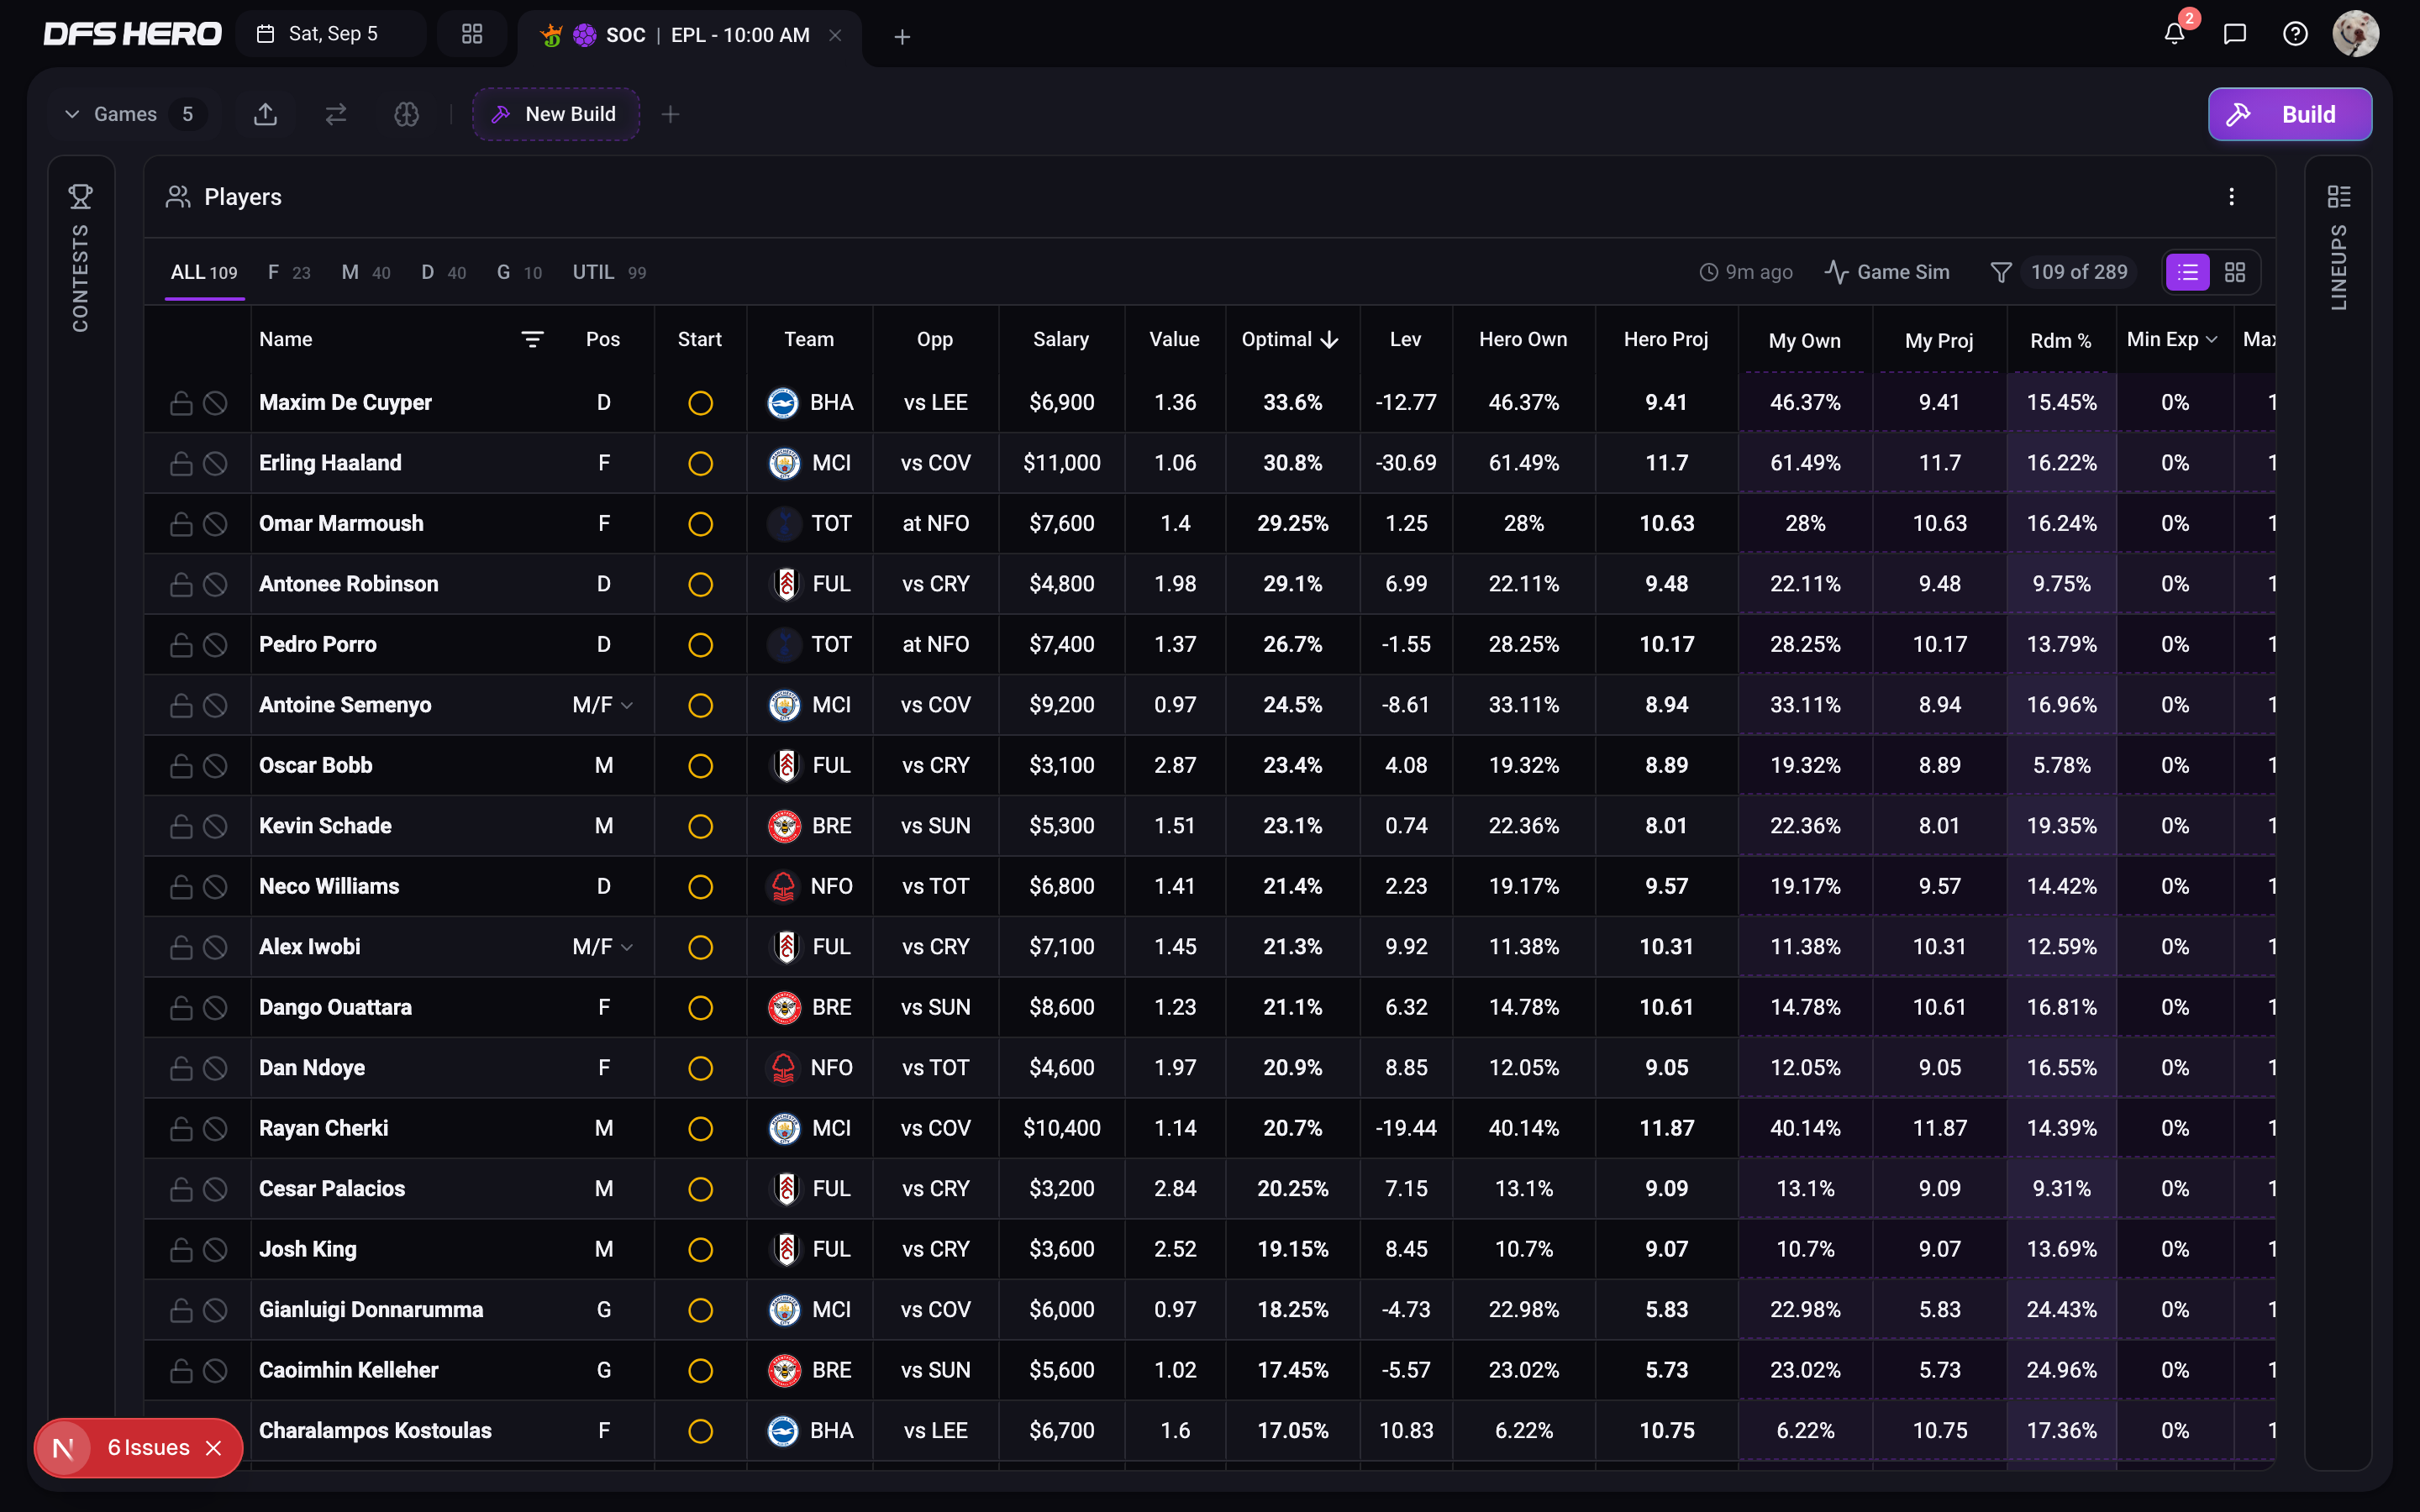This screenshot has width=2420, height=1512.
Task: Exclude Oscar Bobb with ban icon
Action: click(x=215, y=766)
